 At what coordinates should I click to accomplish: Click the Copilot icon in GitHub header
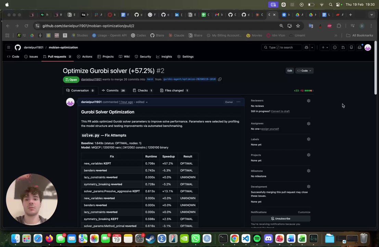306,47
